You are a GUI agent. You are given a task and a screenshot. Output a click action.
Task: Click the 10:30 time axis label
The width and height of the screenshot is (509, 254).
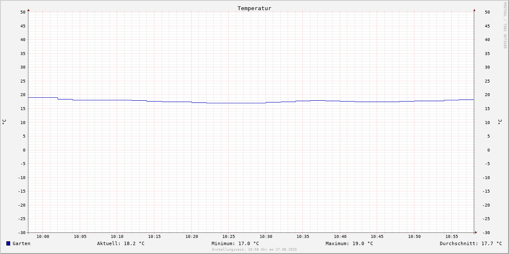click(266, 237)
